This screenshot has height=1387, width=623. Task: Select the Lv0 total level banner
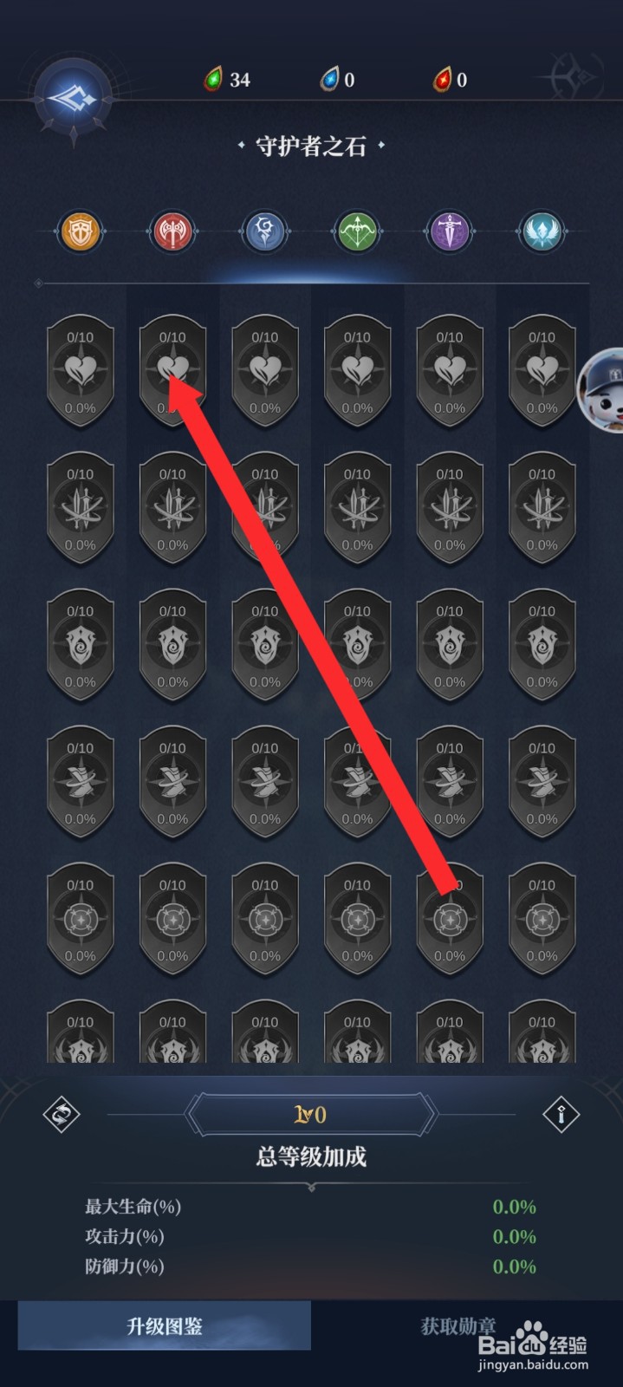(311, 1115)
